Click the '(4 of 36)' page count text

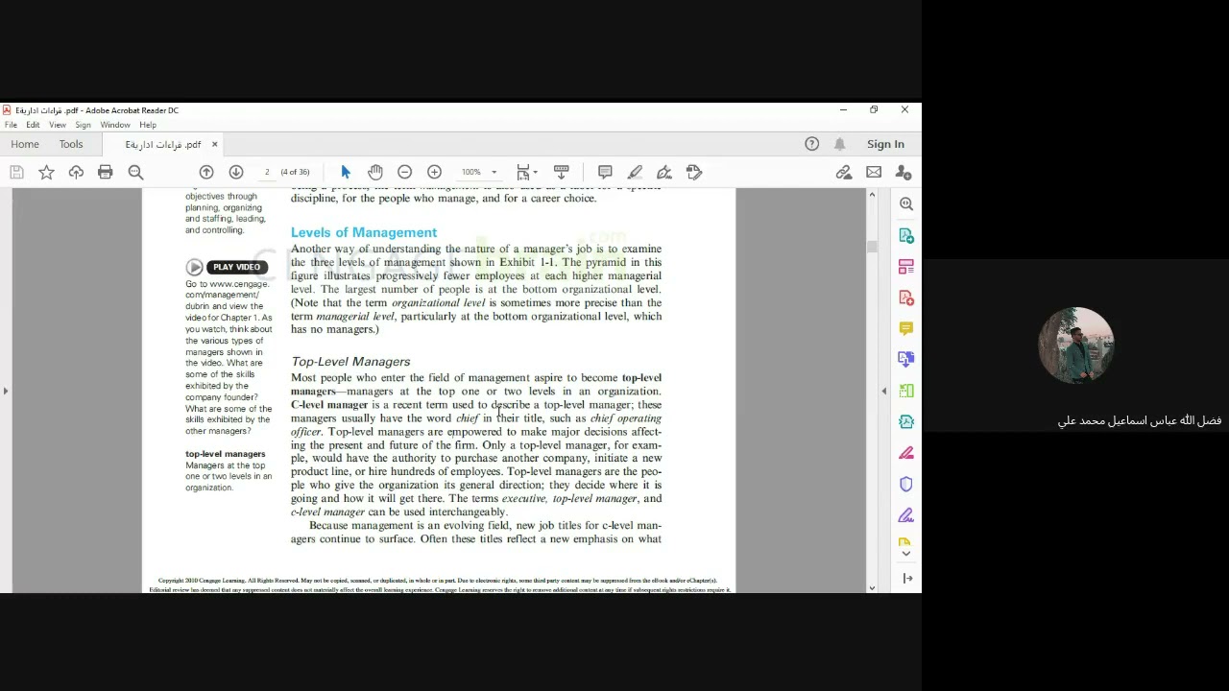[295, 172]
